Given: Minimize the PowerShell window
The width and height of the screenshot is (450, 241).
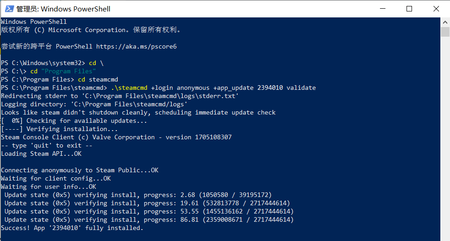Looking at the screenshot, I should (383, 9).
